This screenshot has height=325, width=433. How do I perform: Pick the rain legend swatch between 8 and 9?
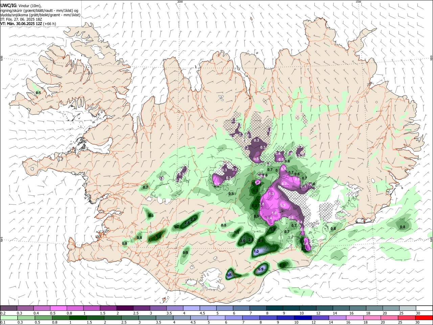[268, 318]
